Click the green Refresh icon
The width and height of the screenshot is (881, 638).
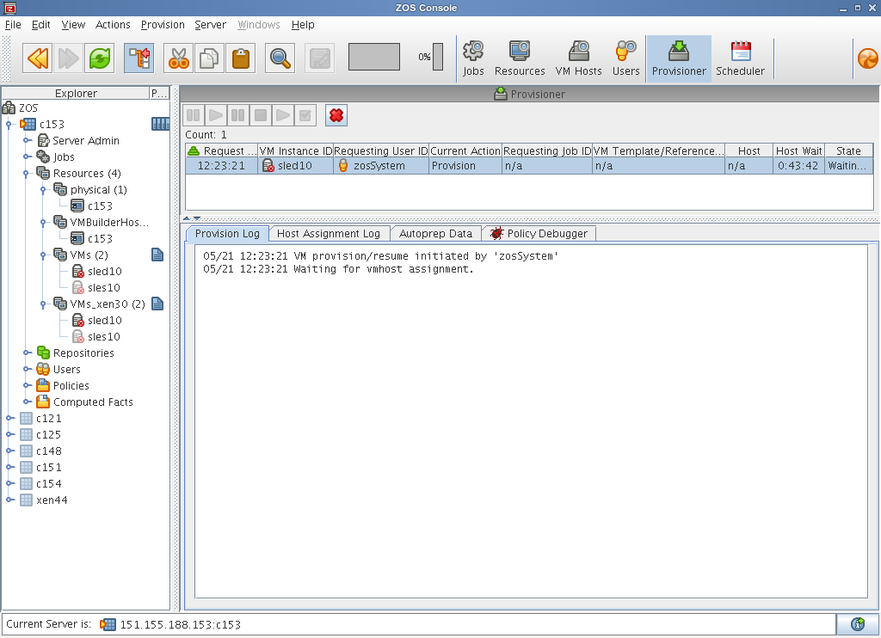click(x=100, y=58)
